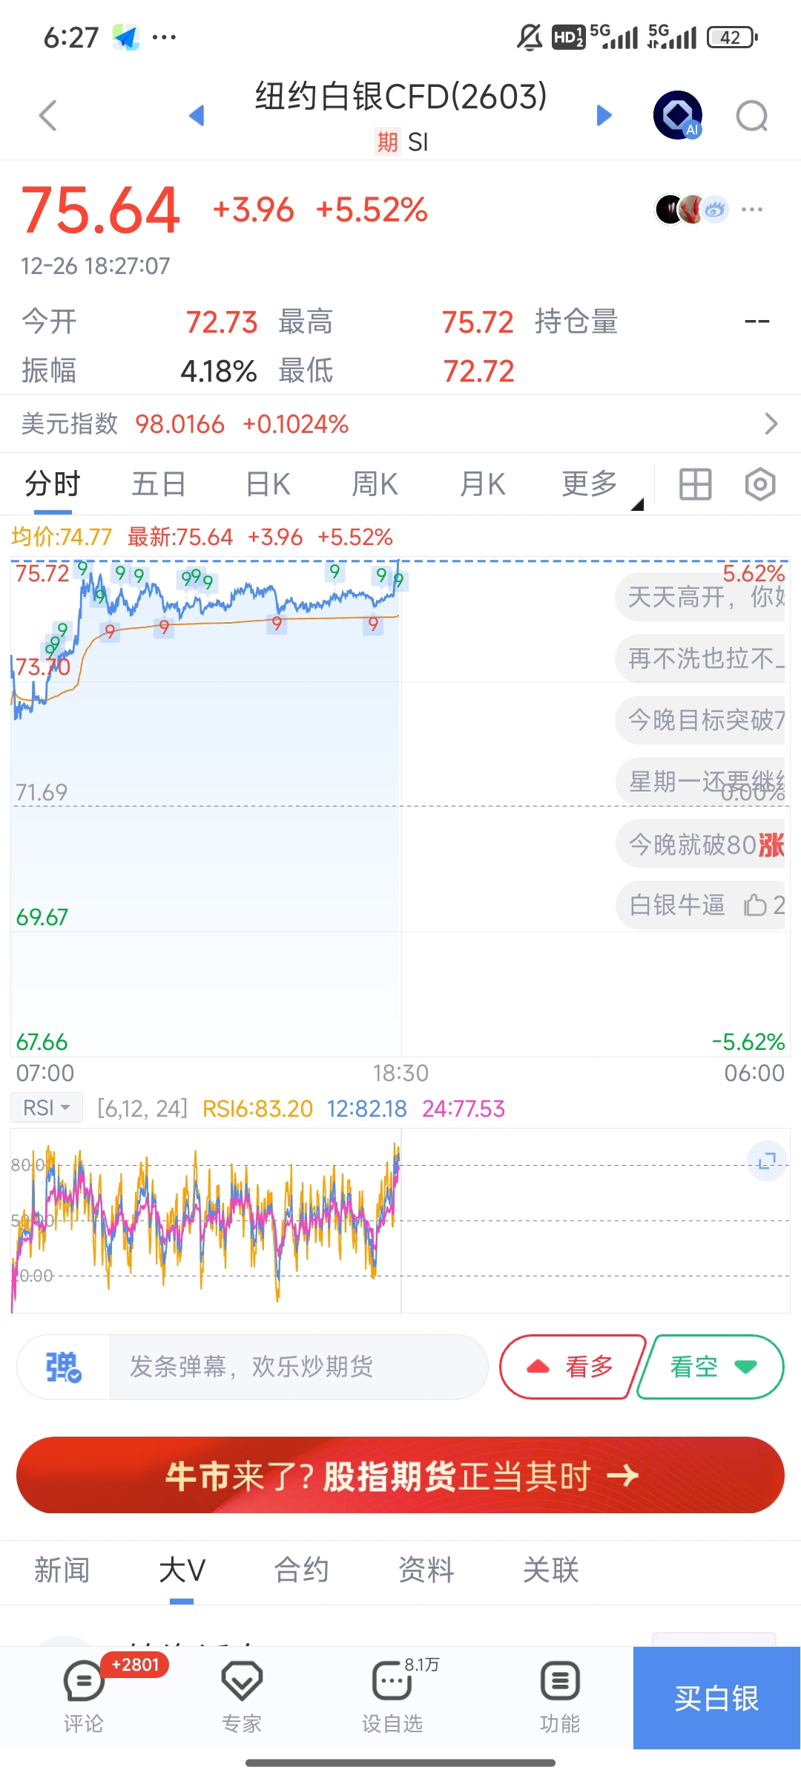
Task: Go to next contract with right triangle
Action: tap(604, 115)
